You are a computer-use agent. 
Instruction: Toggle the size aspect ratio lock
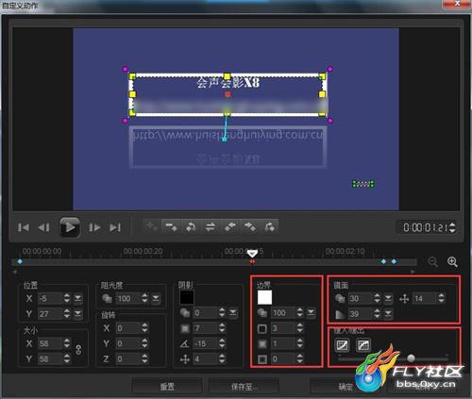pyautogui.click(x=78, y=350)
